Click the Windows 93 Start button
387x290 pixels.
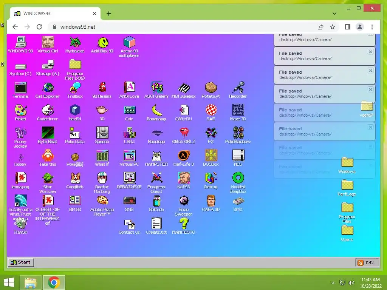tap(21, 262)
